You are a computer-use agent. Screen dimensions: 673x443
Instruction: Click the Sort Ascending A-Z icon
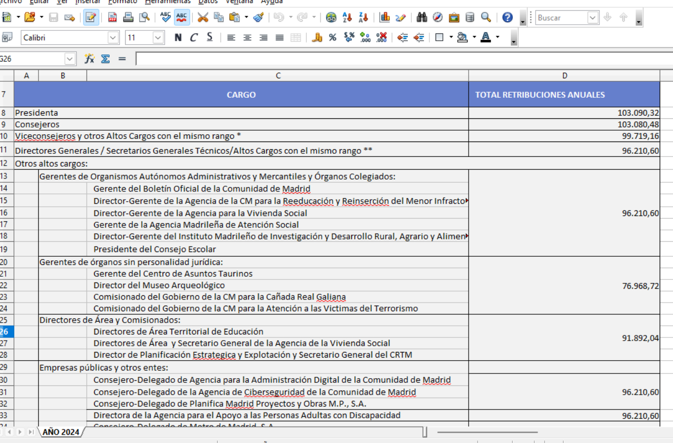347,17
